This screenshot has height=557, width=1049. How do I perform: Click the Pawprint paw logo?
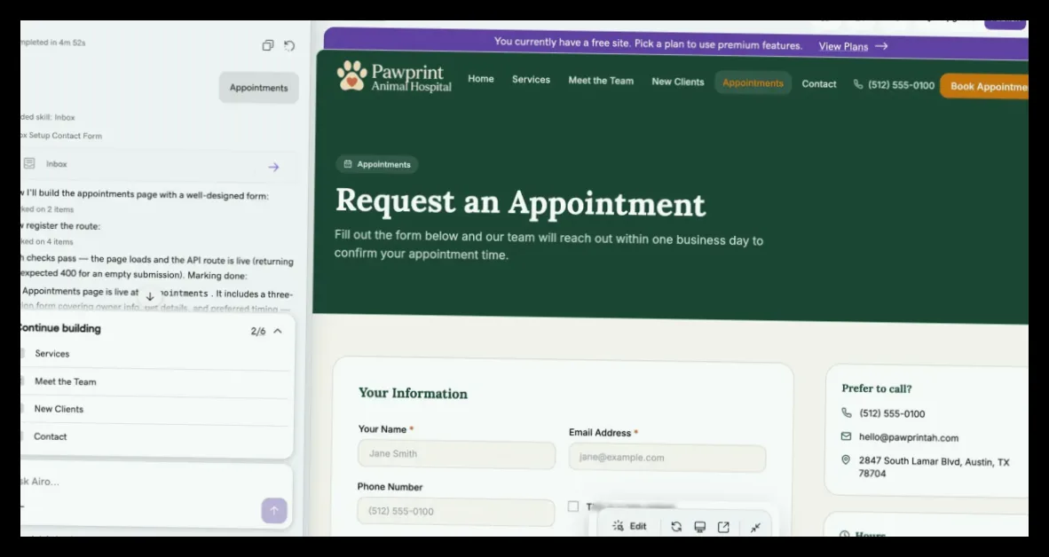[352, 76]
